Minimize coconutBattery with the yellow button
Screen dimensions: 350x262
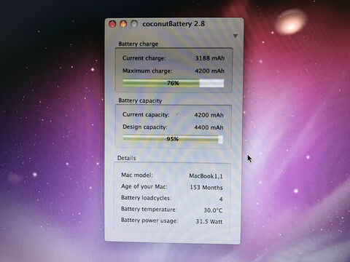[123, 24]
